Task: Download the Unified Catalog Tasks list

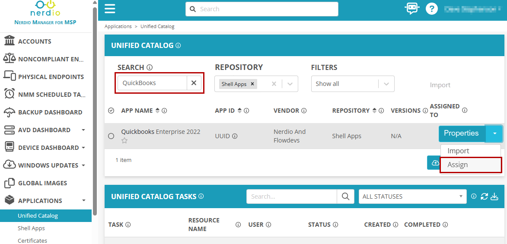Action: (x=494, y=196)
